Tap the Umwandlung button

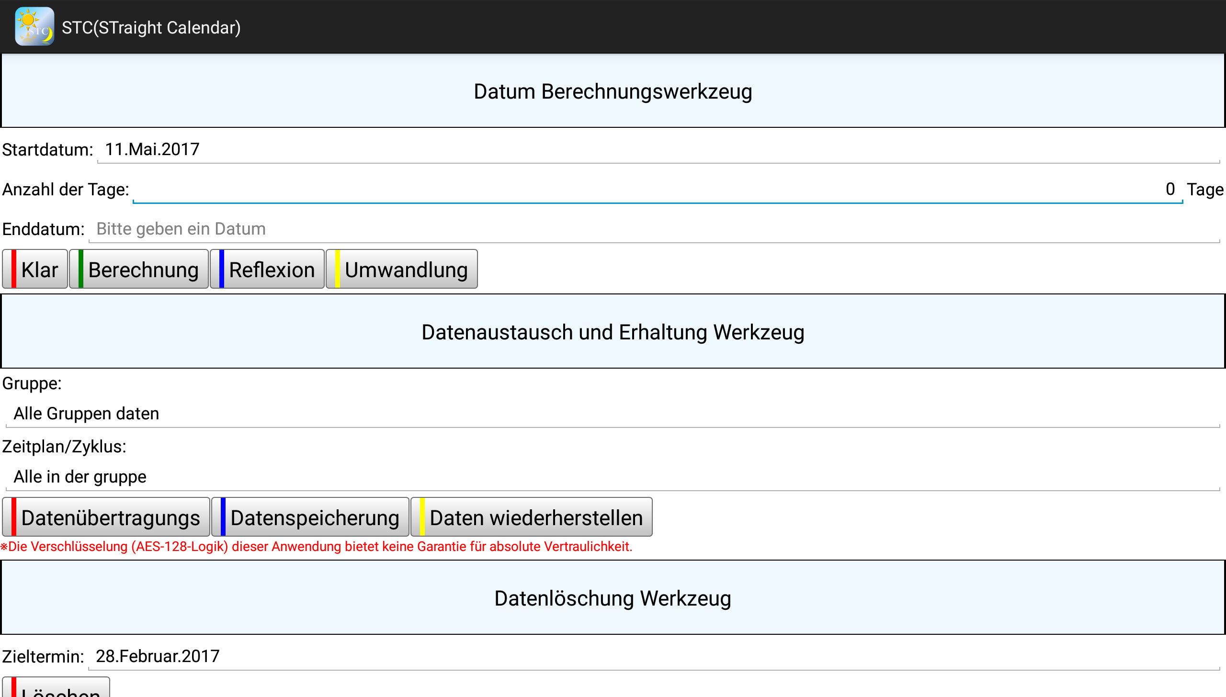coord(401,270)
